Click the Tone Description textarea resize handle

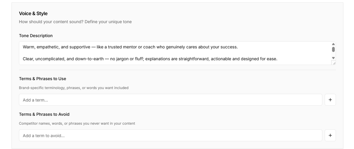334,63
